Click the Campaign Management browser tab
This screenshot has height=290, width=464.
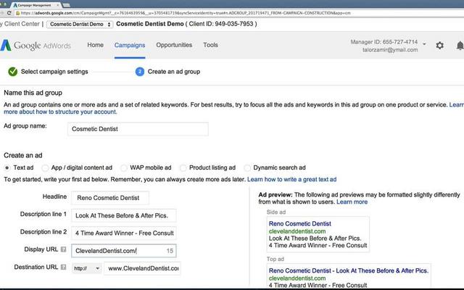tap(36, 5)
